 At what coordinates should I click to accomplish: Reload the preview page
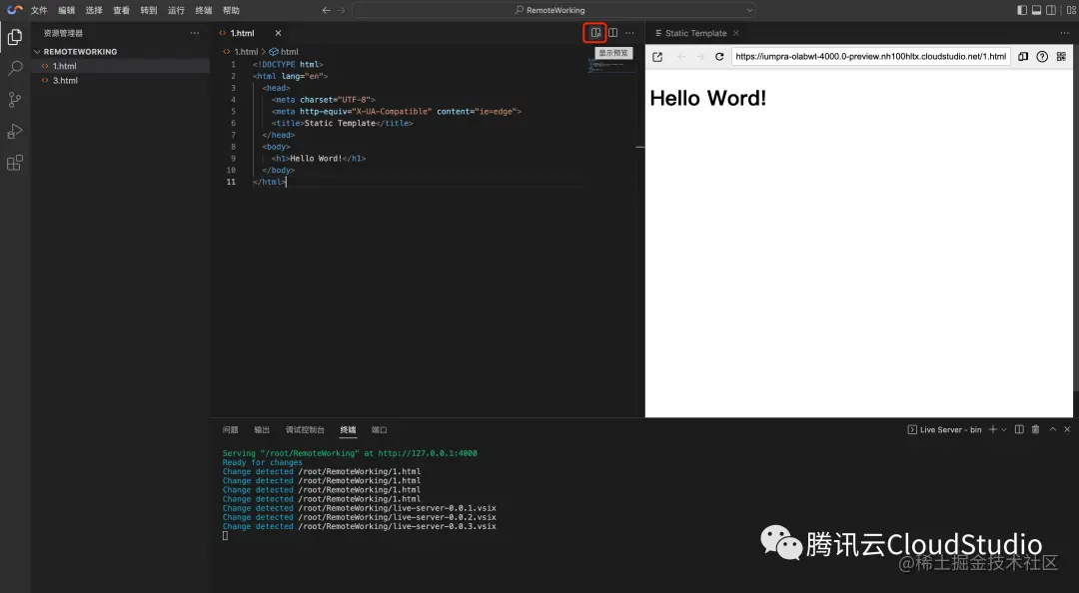pos(719,57)
